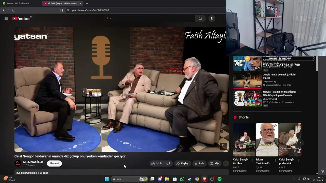Open Microsoft Store from taskbar
Viewport: 326px width, 183px height.
[175, 179]
